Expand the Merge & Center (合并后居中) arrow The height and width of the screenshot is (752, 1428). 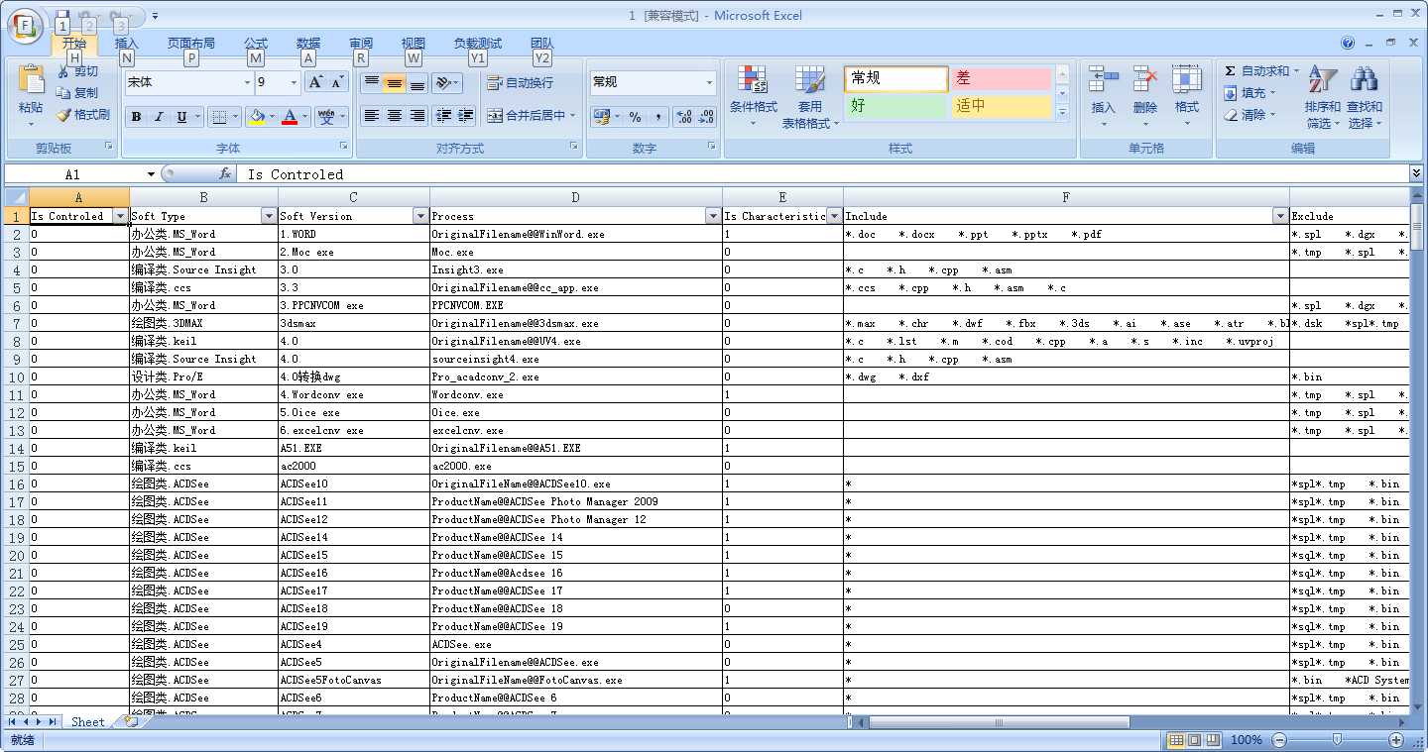pos(572,116)
